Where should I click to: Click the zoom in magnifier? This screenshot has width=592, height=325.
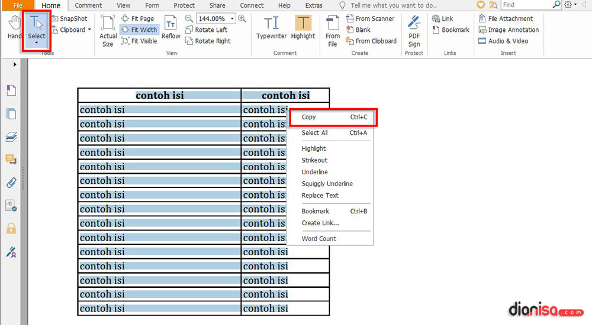coord(242,18)
